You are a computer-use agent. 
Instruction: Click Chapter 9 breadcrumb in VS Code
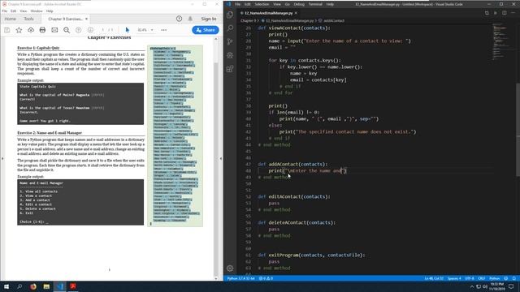pyautogui.click(x=248, y=20)
